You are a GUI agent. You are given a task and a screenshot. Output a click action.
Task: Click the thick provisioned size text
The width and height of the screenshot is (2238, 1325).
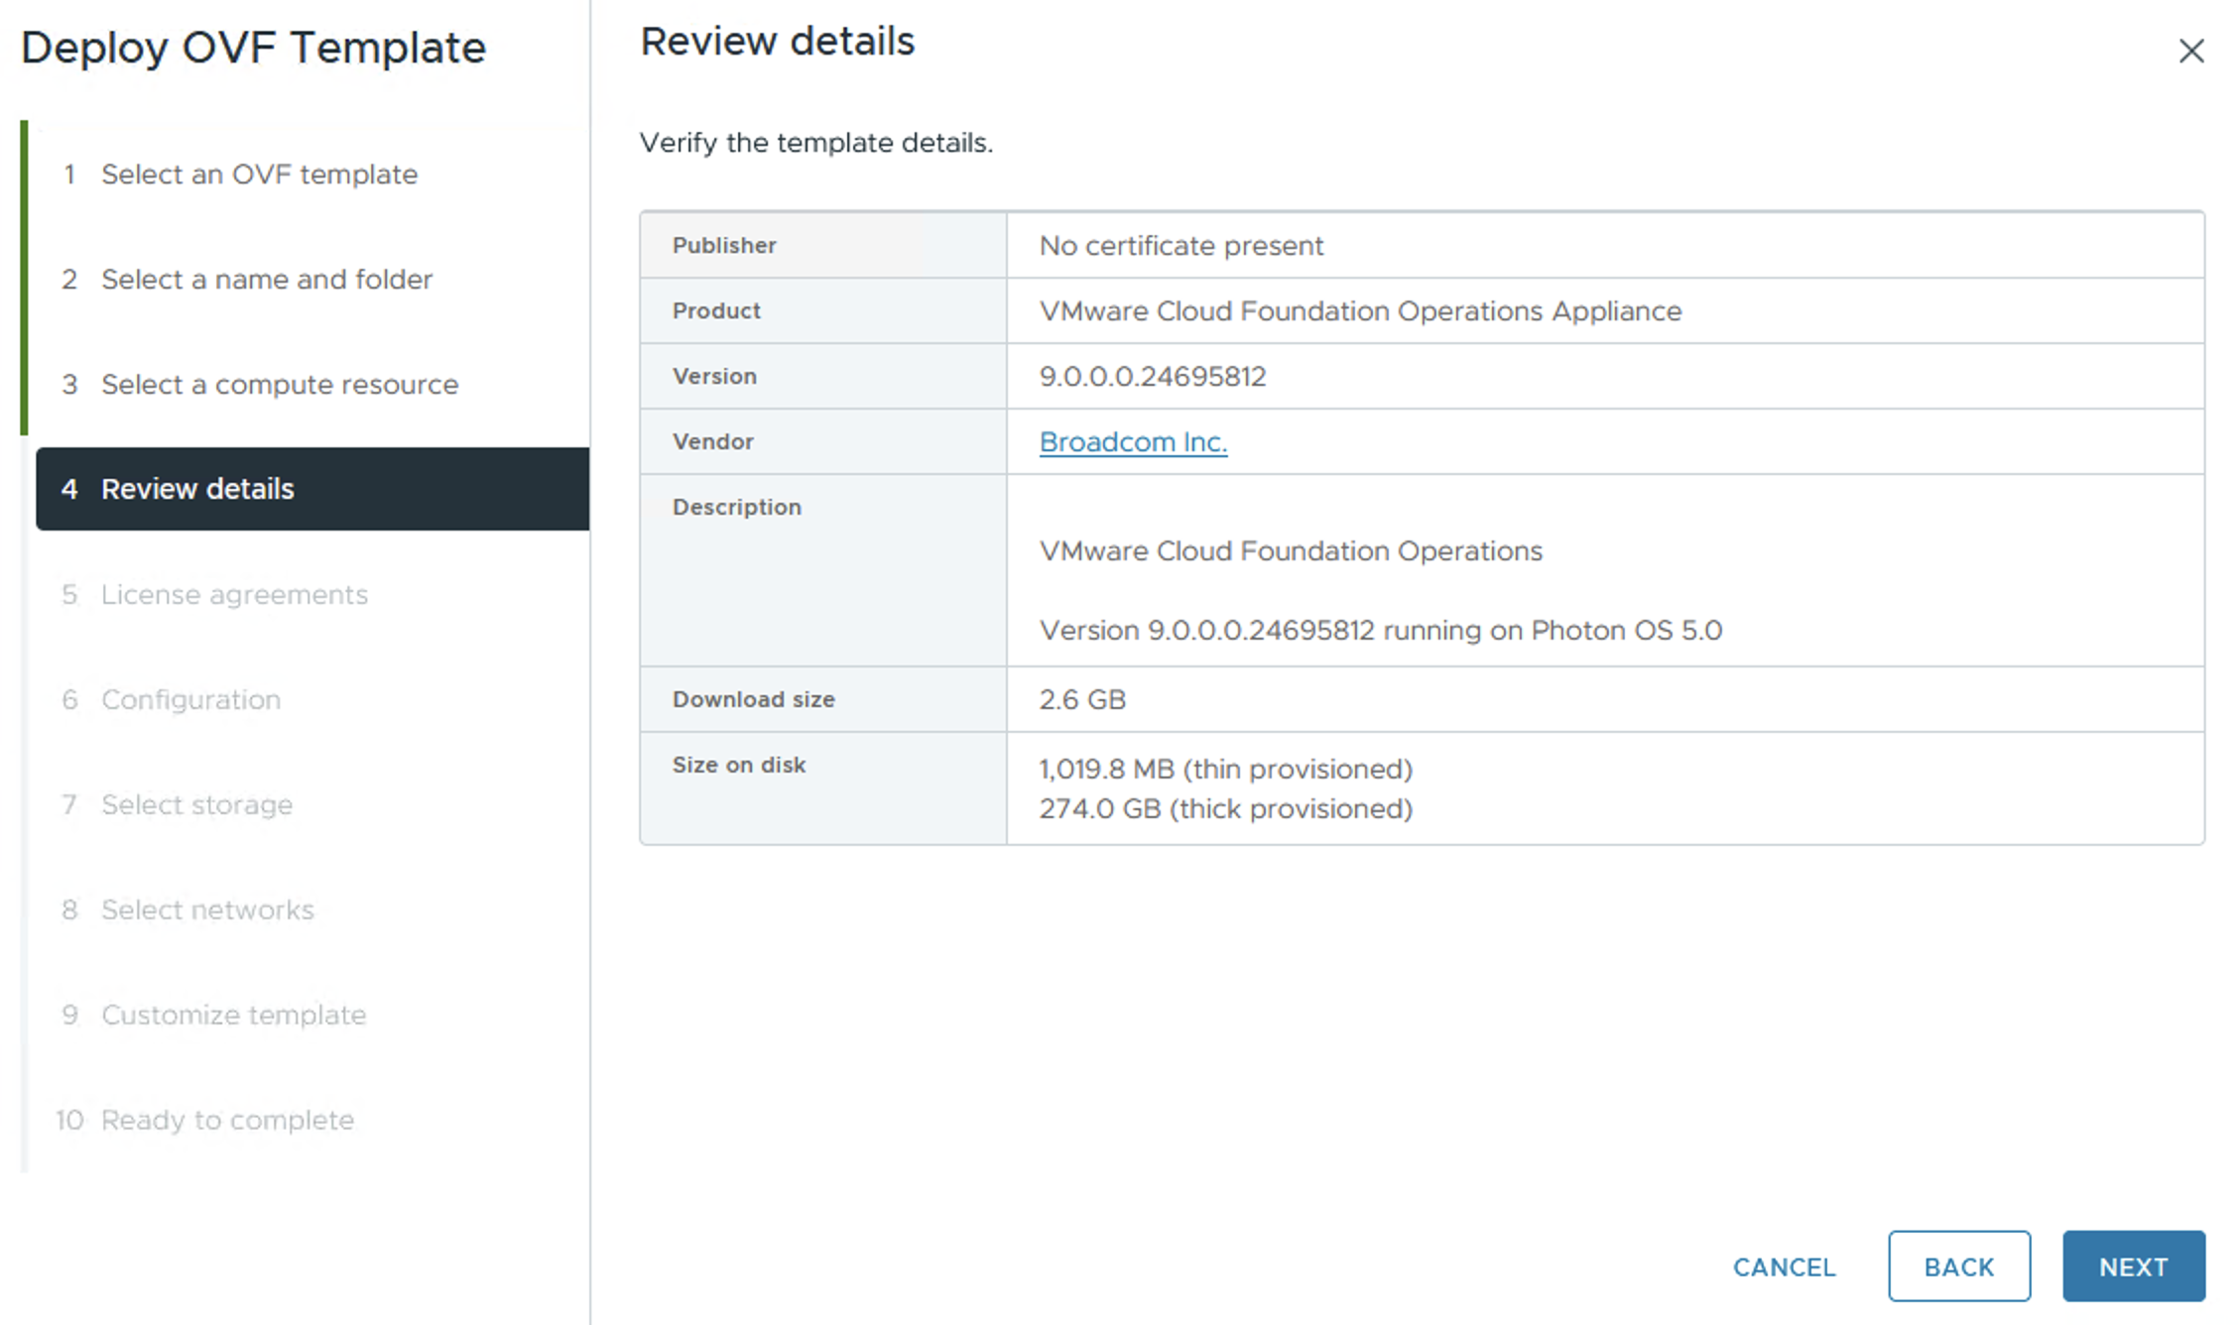point(1225,809)
